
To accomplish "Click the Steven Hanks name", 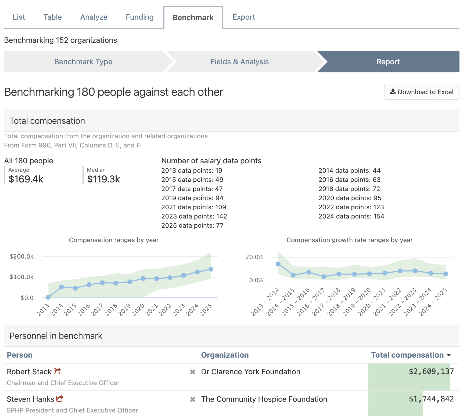I will 30,399.
